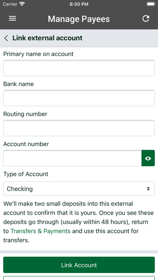158x280 pixels.
Task: Open the Transfers & Payments link
Action: [40, 231]
